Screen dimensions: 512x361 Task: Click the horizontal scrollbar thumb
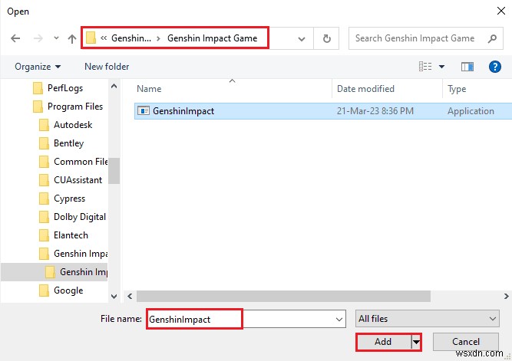pyautogui.click(x=283, y=296)
